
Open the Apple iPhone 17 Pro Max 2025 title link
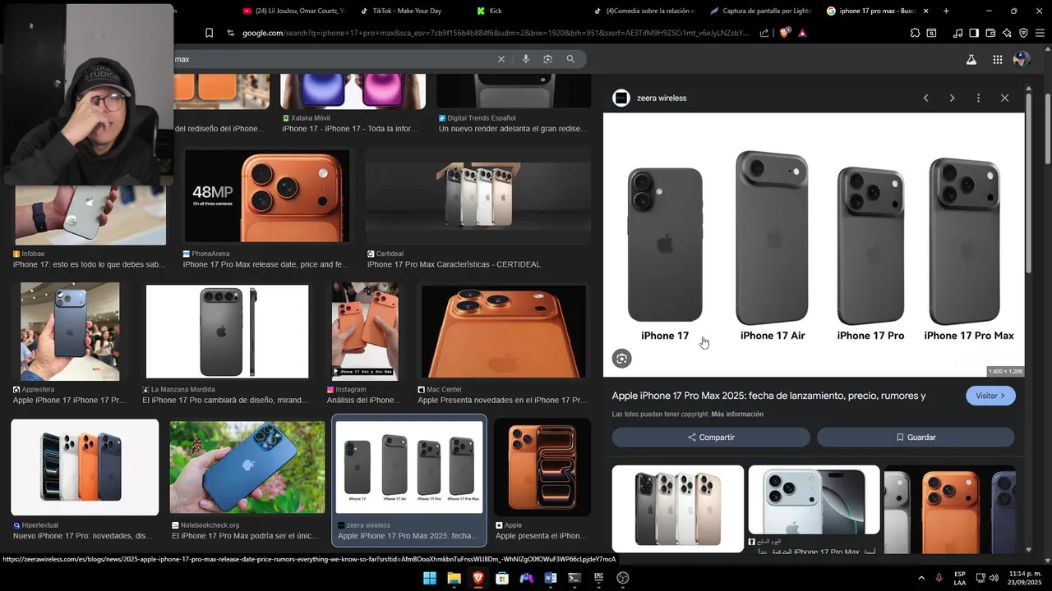tap(768, 396)
